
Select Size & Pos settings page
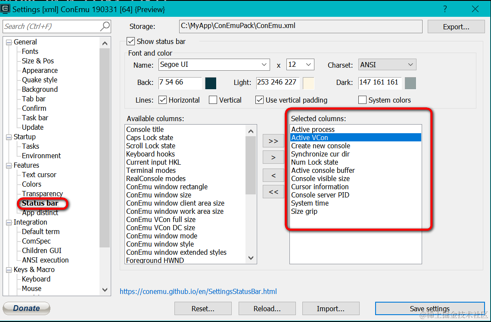[37, 61]
